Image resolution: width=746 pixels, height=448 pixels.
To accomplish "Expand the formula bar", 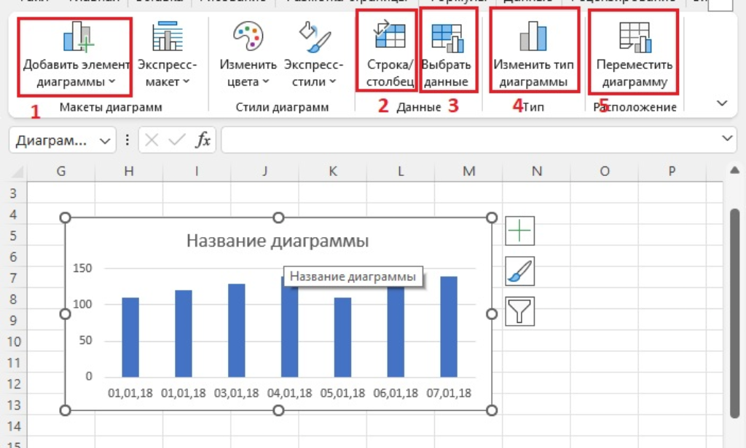I will [x=726, y=138].
